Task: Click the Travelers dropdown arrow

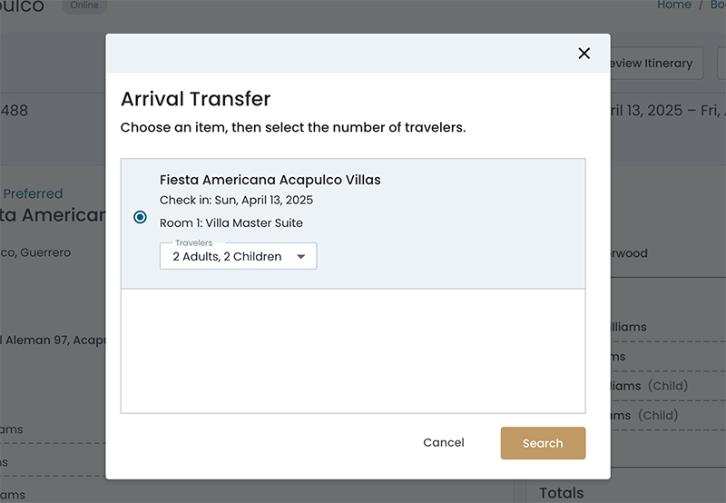Action: click(x=300, y=257)
